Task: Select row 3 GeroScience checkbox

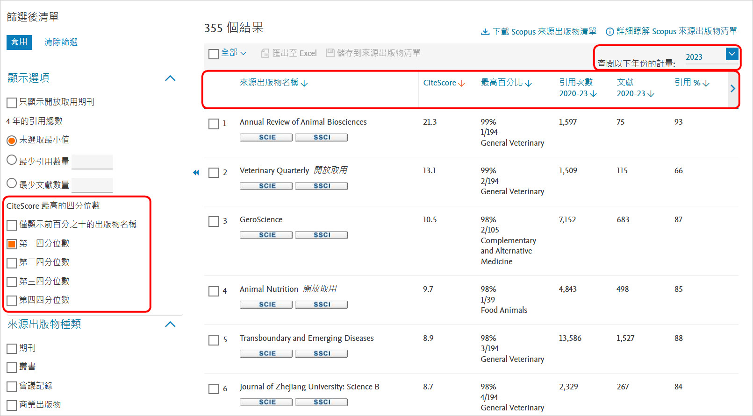Action: pyautogui.click(x=214, y=221)
